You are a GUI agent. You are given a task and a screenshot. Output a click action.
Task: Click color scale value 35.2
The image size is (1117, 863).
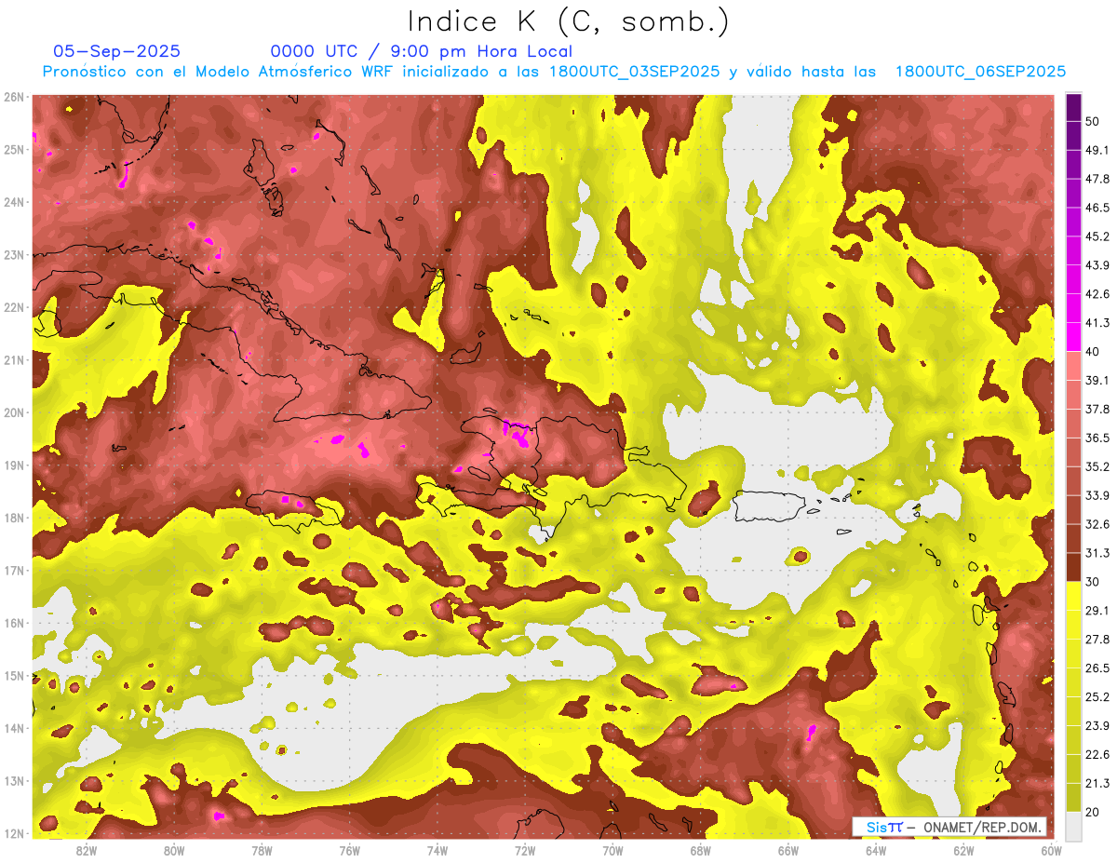1097,466
